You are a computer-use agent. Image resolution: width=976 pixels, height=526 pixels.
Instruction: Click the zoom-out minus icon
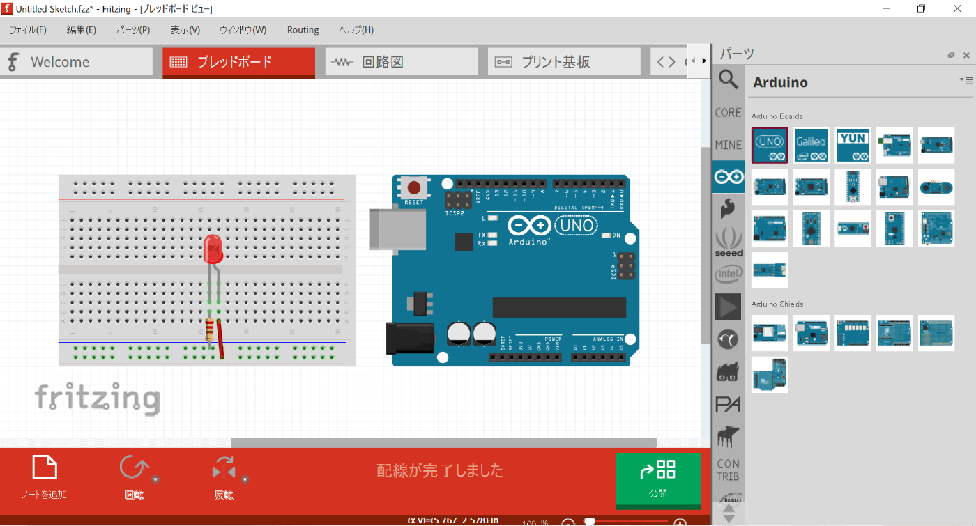tap(568, 523)
